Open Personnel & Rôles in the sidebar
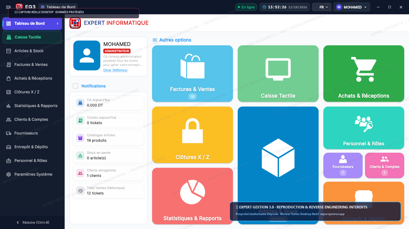 (32, 161)
